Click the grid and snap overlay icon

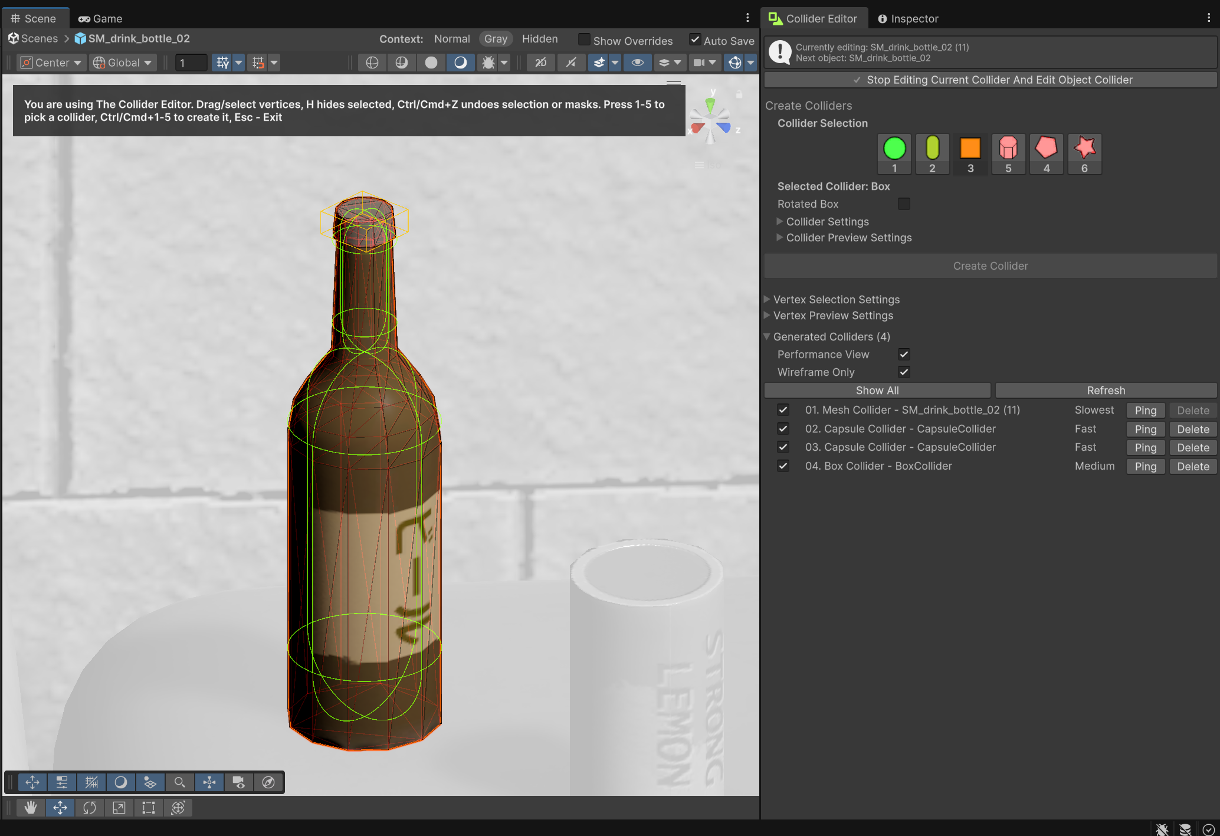tap(91, 782)
